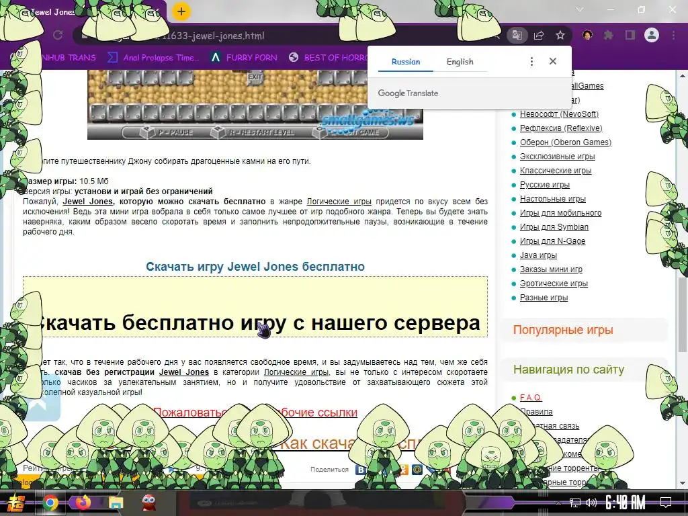Open the Эксклюзивные игры link
688x516 pixels.
click(x=557, y=156)
